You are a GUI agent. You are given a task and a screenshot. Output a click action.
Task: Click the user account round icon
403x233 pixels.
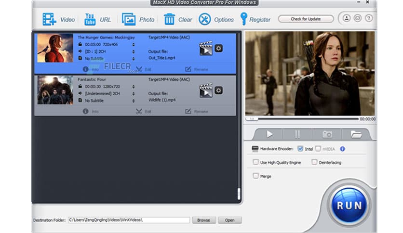tap(347, 18)
